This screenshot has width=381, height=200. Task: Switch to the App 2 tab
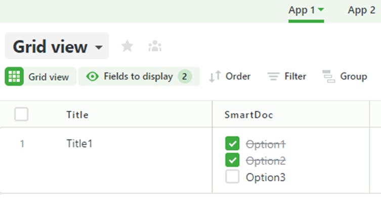[361, 11]
